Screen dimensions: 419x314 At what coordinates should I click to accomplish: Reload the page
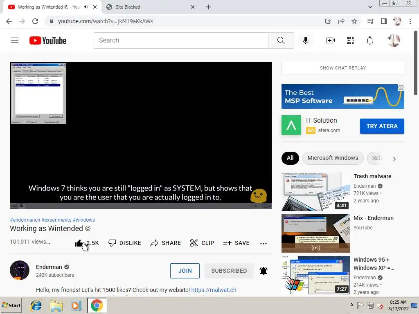pyautogui.click(x=35, y=21)
